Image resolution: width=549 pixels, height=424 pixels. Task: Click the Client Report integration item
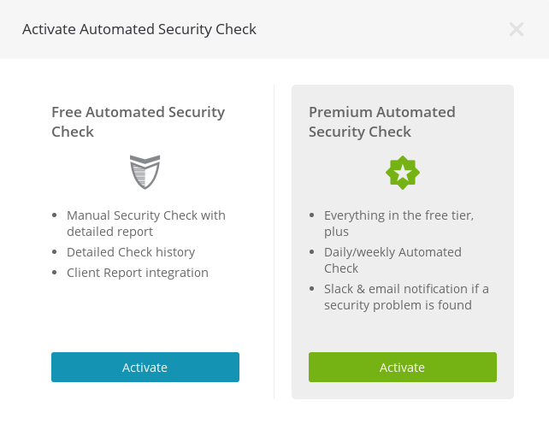pos(138,273)
